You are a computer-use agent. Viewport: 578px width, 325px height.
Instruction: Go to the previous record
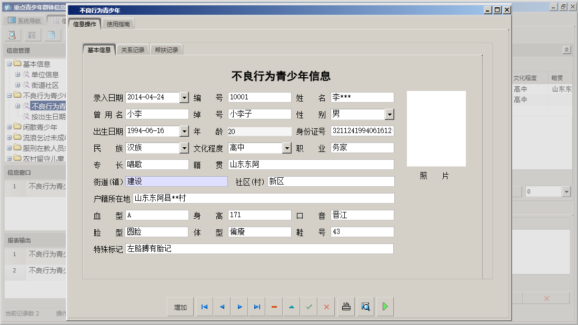point(222,307)
